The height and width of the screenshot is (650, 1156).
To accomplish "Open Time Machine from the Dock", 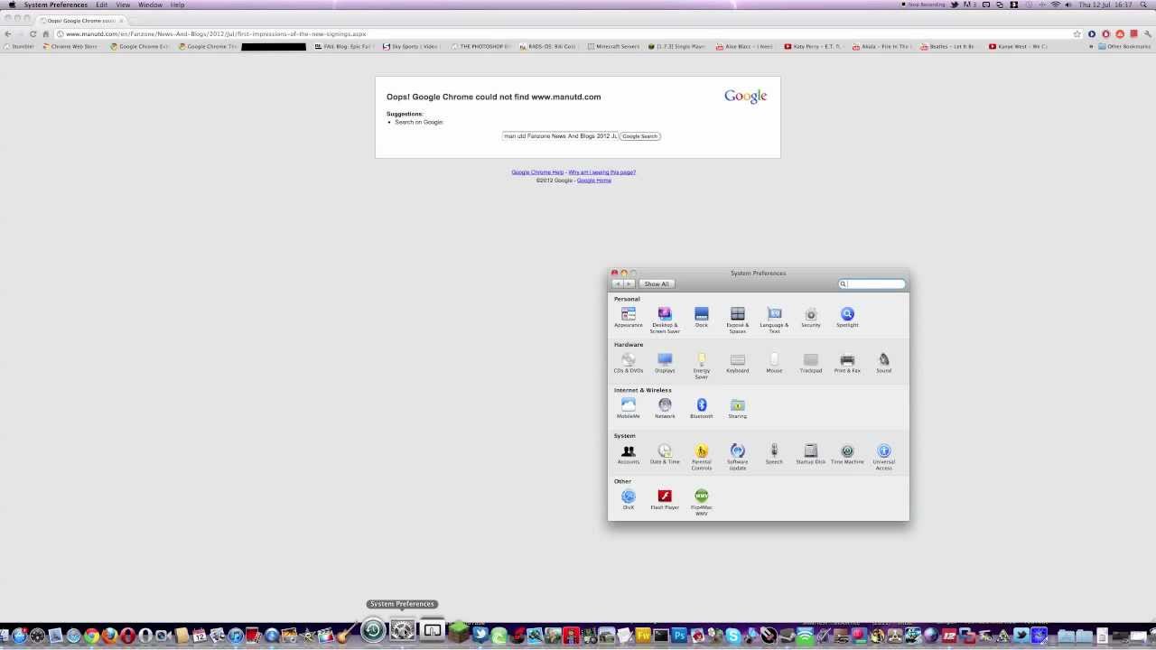I will click(x=373, y=629).
